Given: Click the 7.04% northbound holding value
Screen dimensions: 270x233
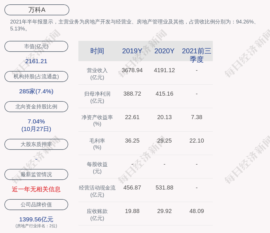Looking at the screenshot, I should pos(36,121).
